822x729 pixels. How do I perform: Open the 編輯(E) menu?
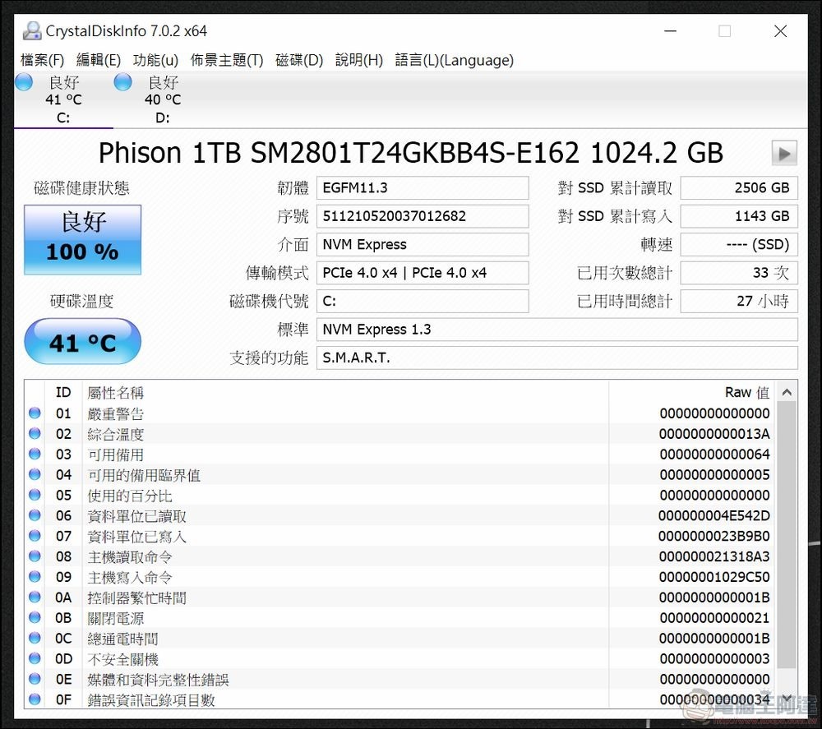(98, 60)
